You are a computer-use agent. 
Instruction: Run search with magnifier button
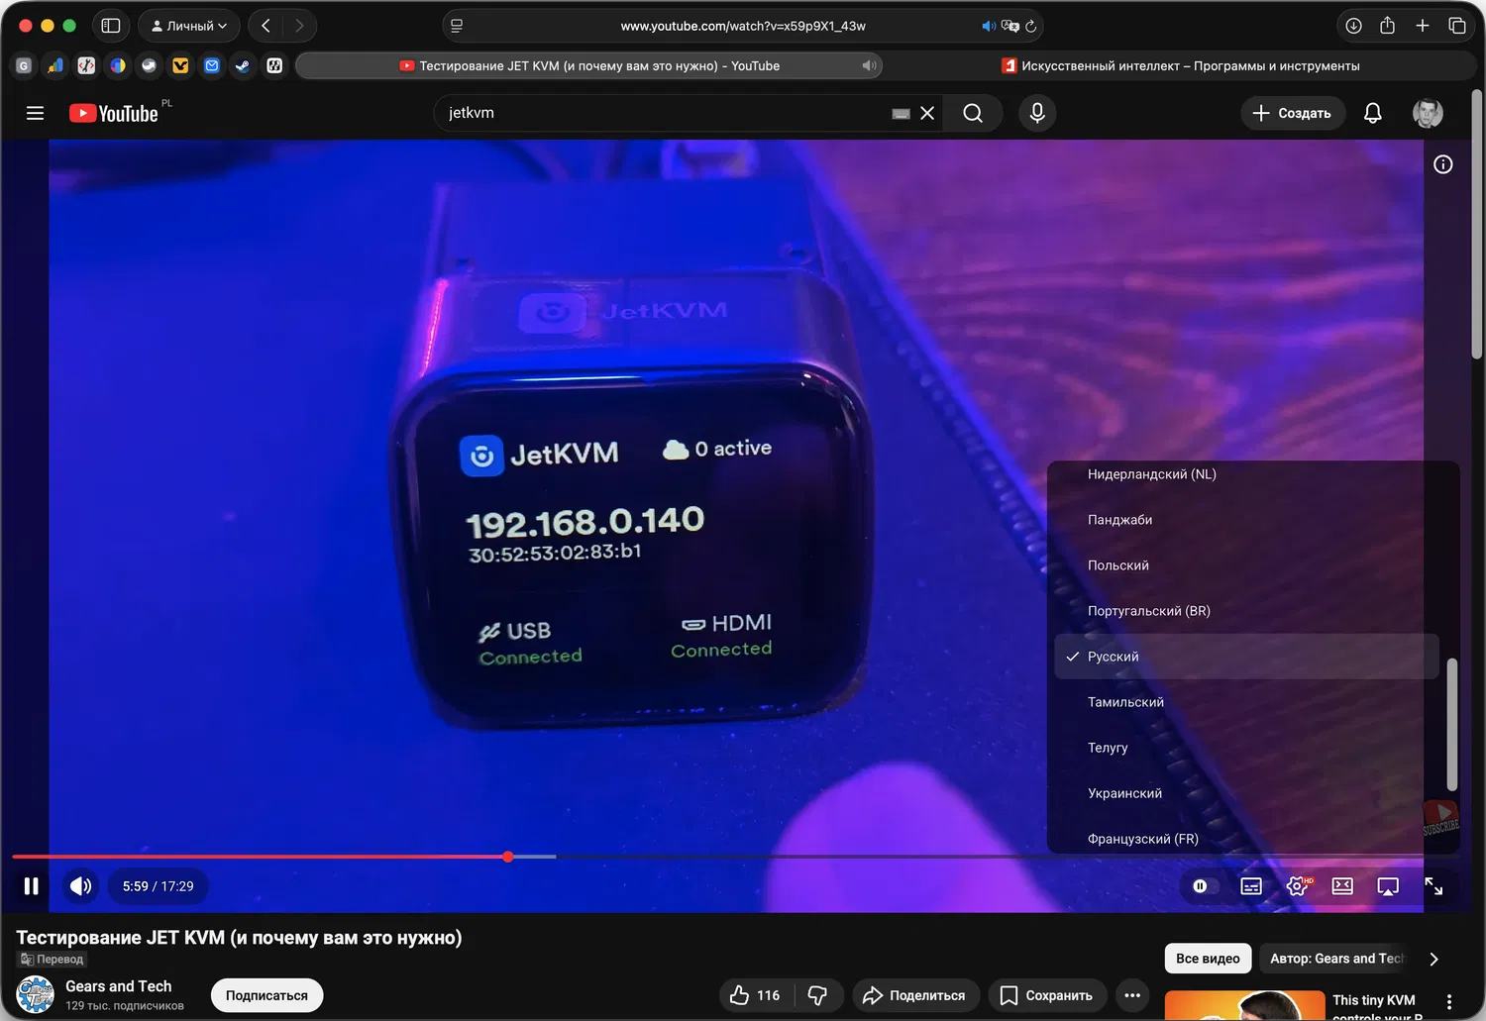[973, 113]
